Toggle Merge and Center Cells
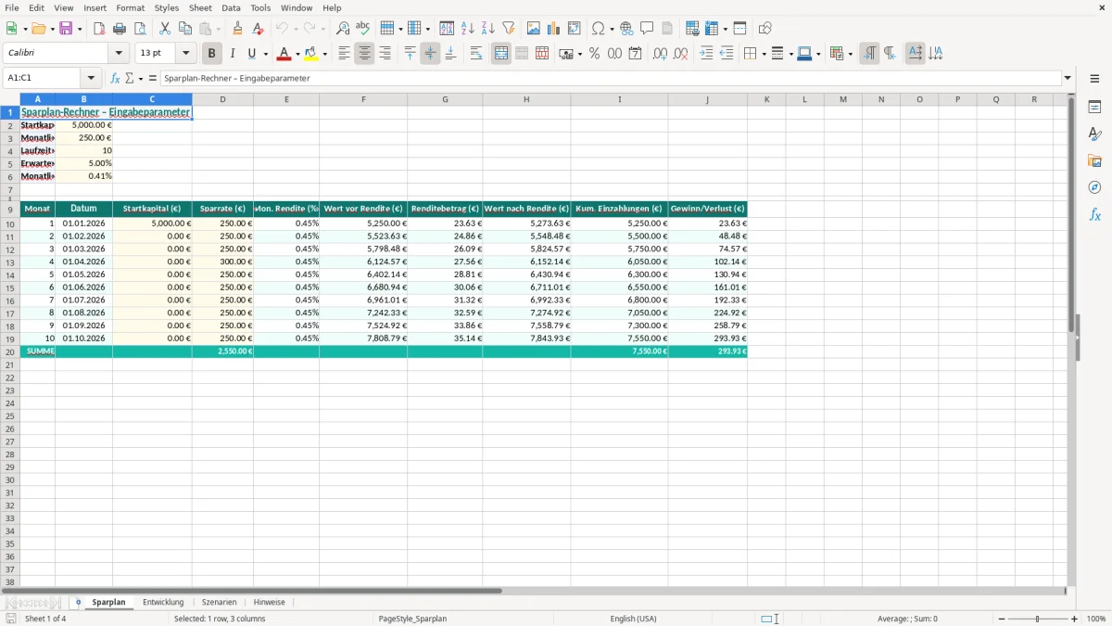 [x=501, y=54]
